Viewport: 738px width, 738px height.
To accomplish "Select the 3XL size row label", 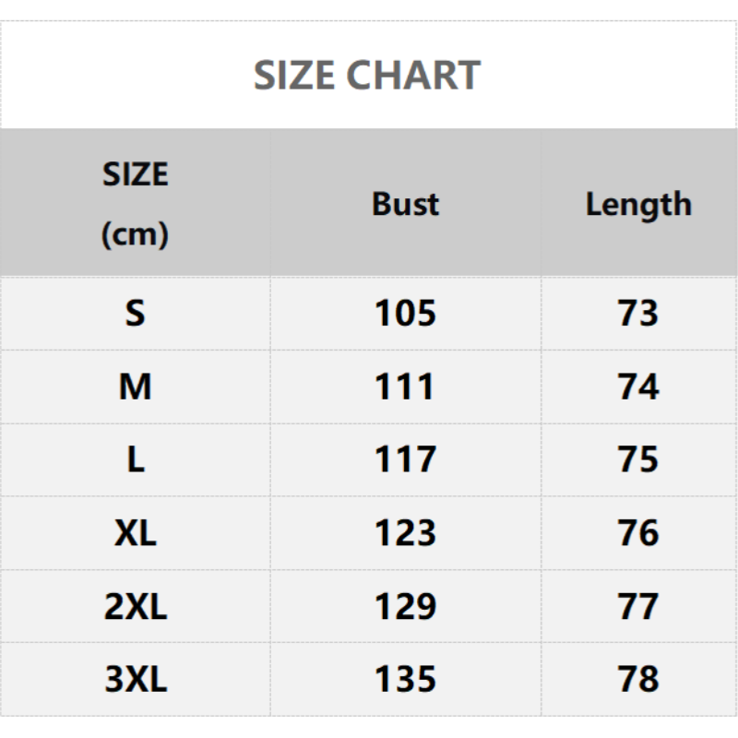I will pyautogui.click(x=135, y=679).
